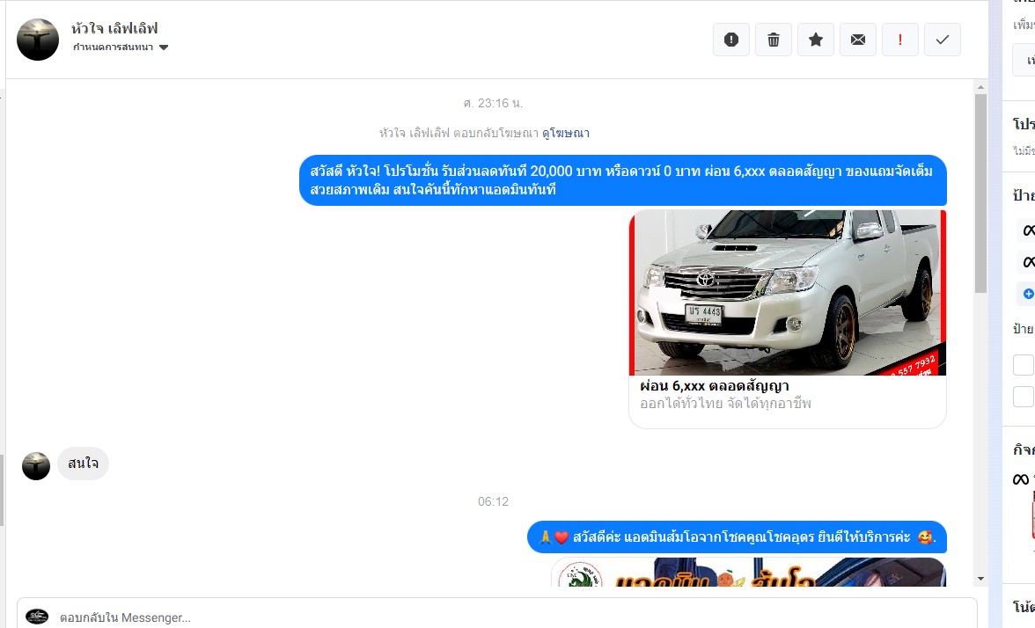Viewport: 1035px width, 628px height.
Task: Flag conversation with the red exclamation icon
Action: pyautogui.click(x=899, y=40)
